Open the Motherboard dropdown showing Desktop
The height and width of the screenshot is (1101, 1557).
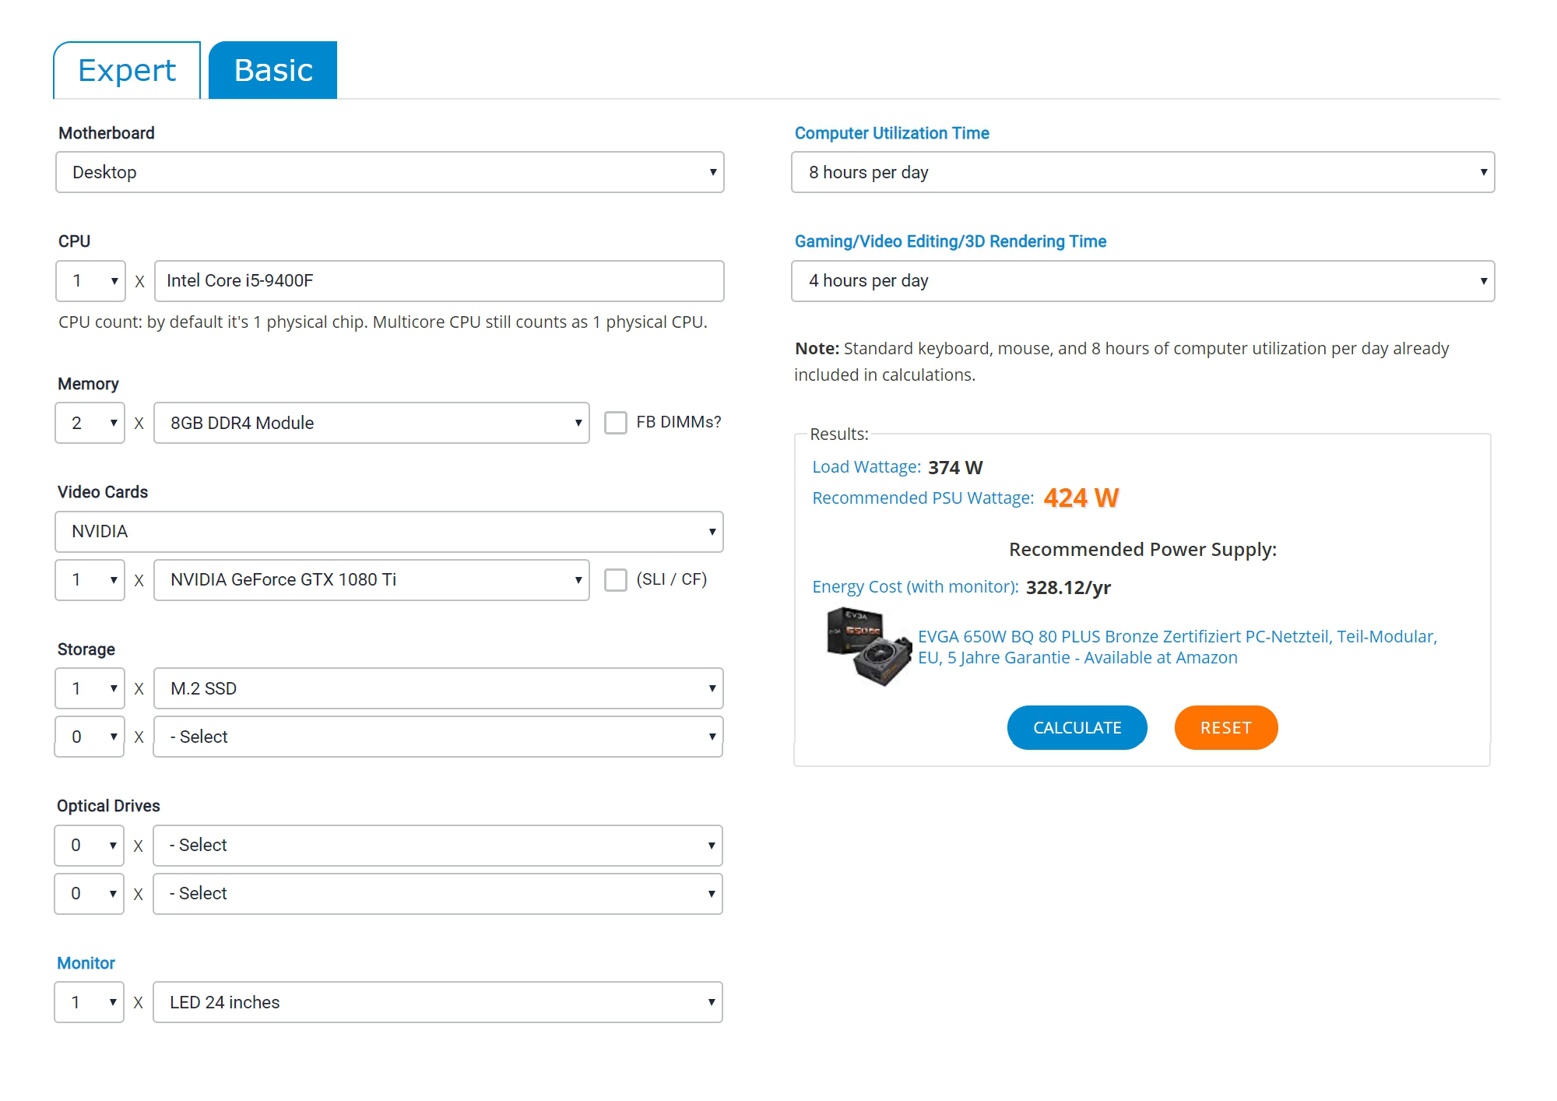(390, 172)
